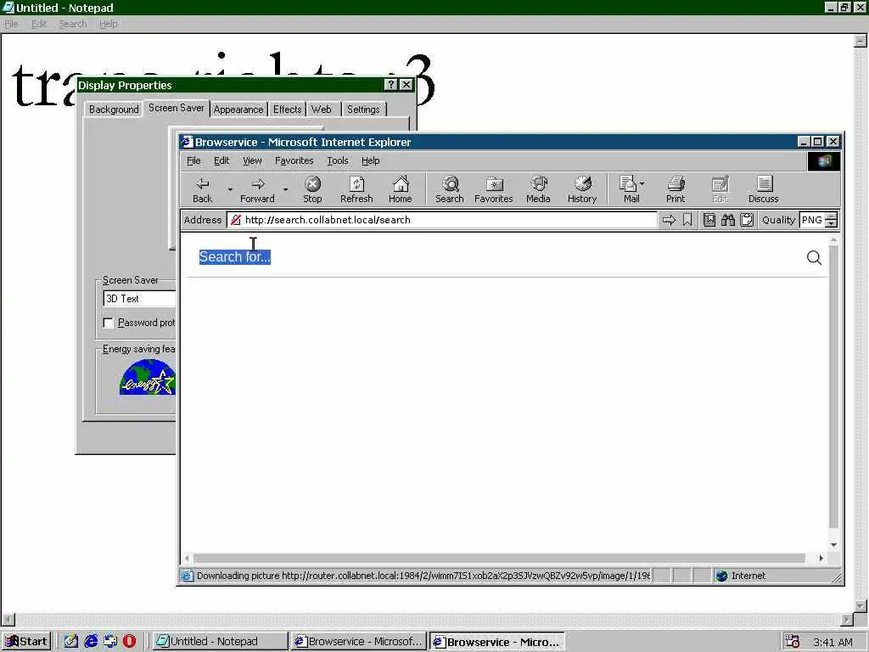Open the Favorites menu in Internet Explorer
The image size is (869, 652).
294,160
